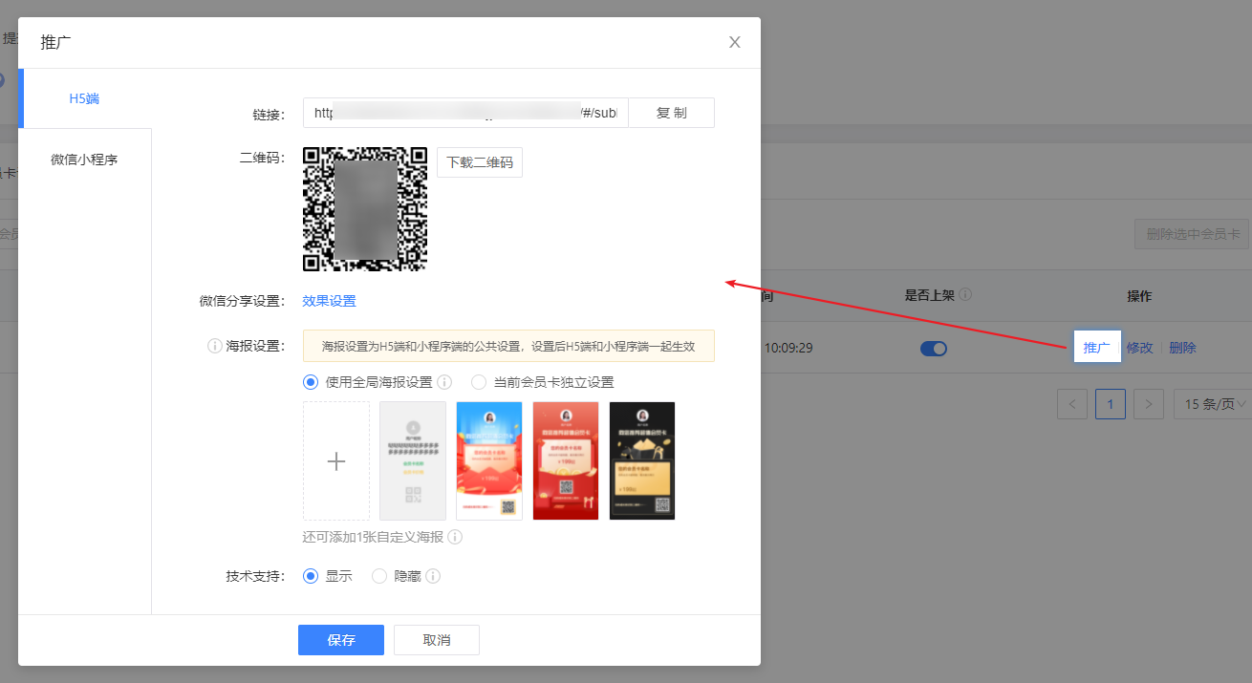Click the info icon after 还可添加1张自定义海报

[x=455, y=537]
